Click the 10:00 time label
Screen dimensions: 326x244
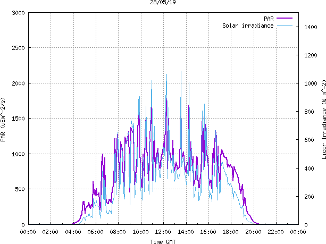coord(140,232)
